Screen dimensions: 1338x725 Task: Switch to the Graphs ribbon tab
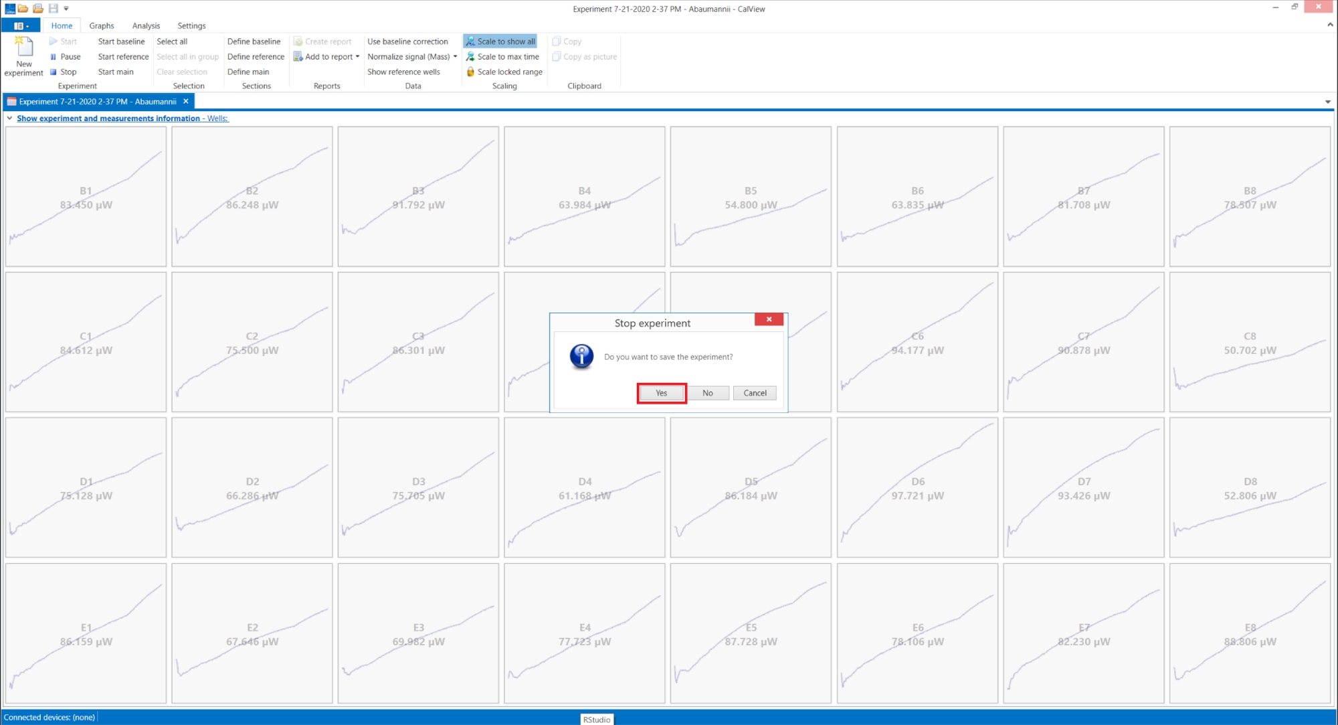pyautogui.click(x=102, y=26)
